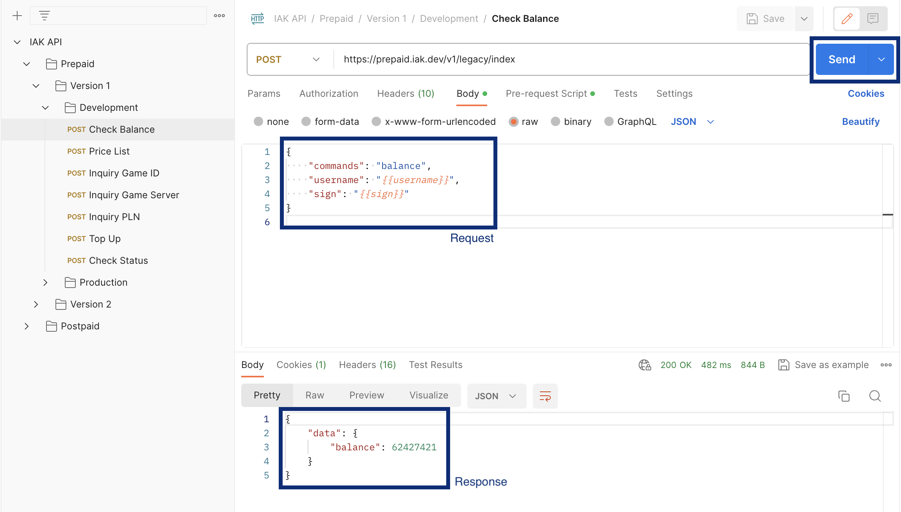Switch to the Raw response view

[x=314, y=395]
